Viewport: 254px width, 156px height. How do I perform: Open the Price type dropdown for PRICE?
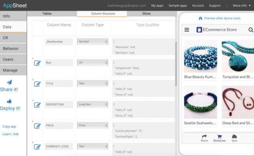(93, 125)
